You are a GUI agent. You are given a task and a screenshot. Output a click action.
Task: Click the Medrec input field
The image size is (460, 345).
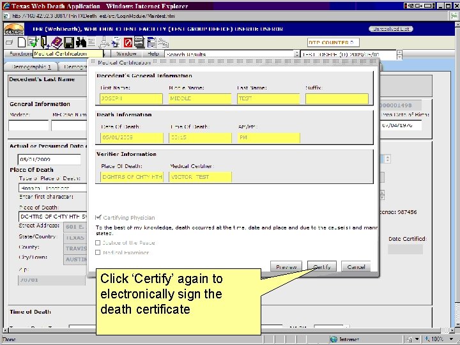click(29, 125)
